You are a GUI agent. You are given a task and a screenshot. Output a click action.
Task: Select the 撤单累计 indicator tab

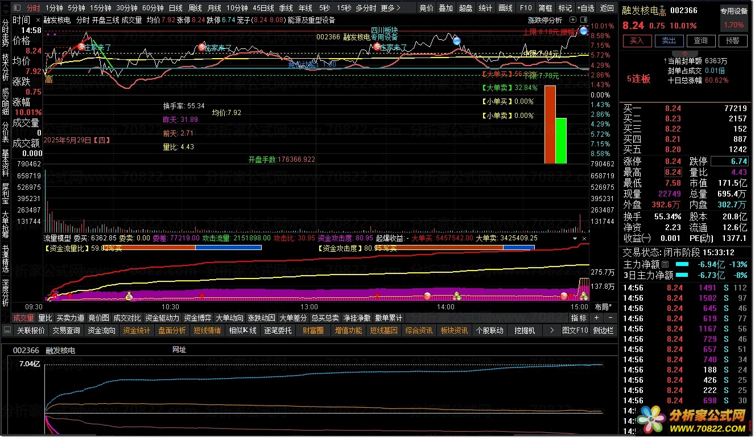[x=389, y=318]
